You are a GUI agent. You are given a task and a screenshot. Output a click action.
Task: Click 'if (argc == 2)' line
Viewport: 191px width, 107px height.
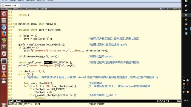28,36
